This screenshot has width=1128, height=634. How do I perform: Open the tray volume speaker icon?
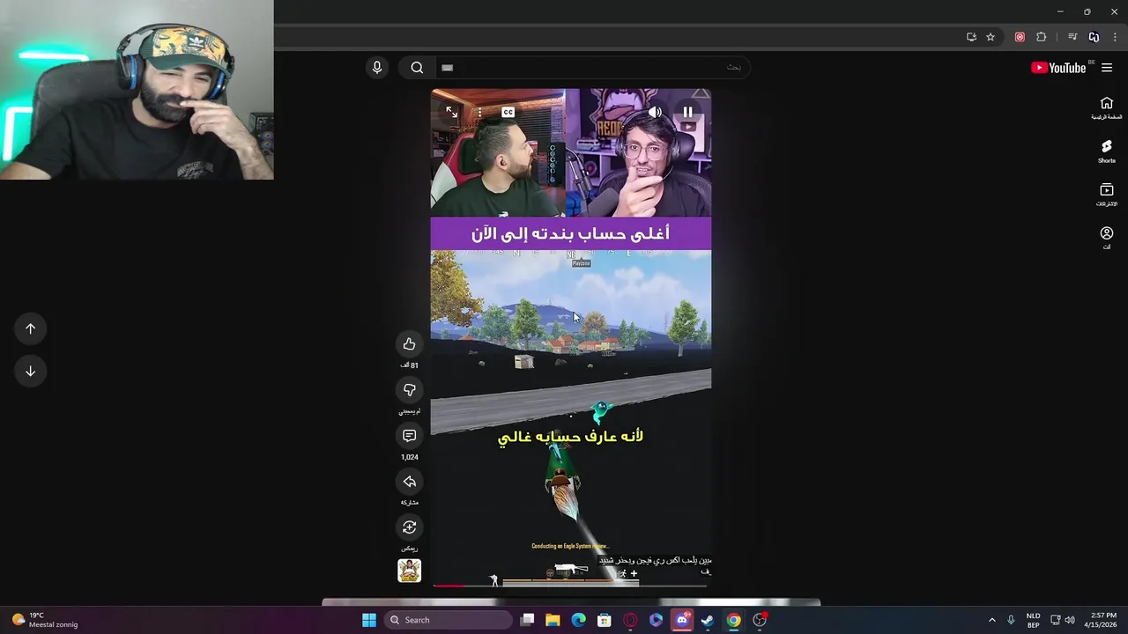pyautogui.click(x=1070, y=620)
